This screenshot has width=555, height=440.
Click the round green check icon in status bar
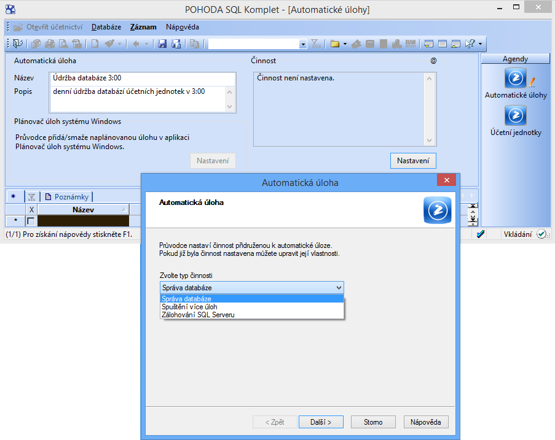coord(541,234)
